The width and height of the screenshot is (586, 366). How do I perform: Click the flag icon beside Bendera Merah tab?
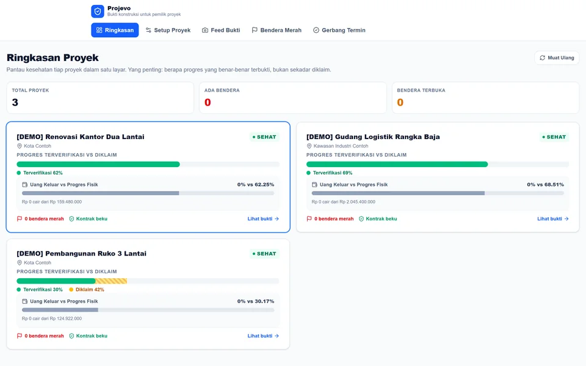(255, 30)
